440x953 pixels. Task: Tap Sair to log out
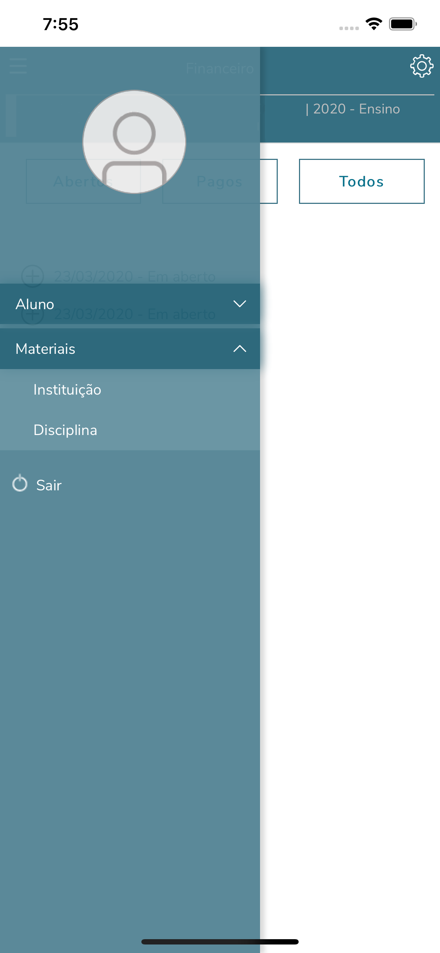37,485
